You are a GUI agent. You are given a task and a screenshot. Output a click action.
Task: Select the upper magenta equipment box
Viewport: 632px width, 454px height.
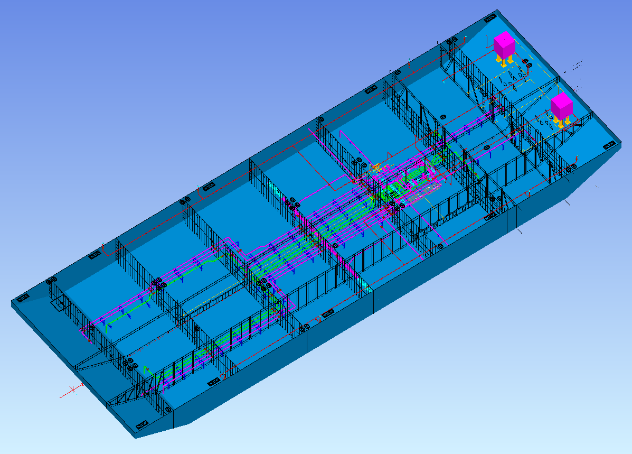click(x=504, y=45)
